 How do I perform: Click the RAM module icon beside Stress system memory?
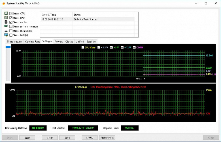pyautogui.click(x=6, y=26)
